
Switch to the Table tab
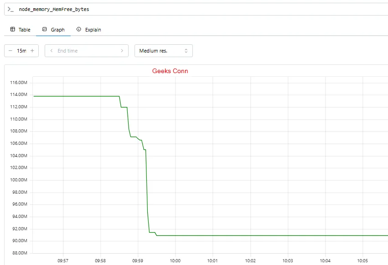[20, 30]
